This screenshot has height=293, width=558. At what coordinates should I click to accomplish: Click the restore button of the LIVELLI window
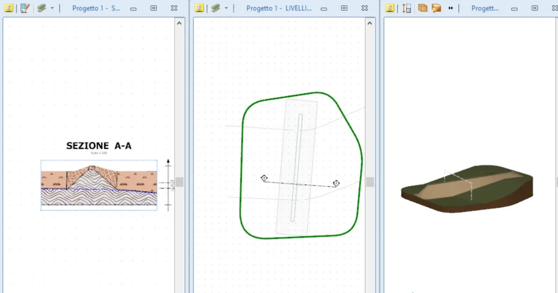344,8
